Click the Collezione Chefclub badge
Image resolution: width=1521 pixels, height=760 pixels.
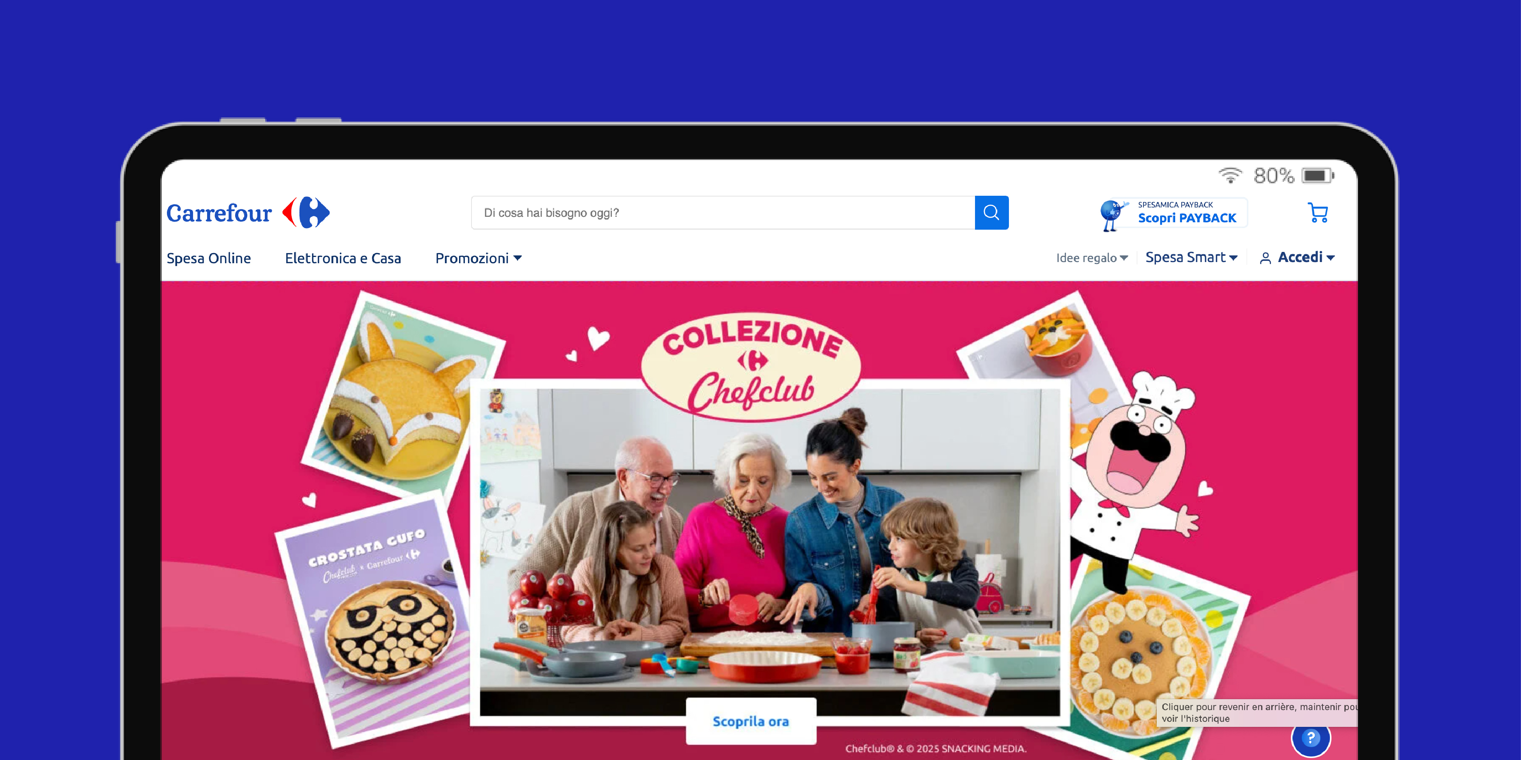tap(750, 366)
